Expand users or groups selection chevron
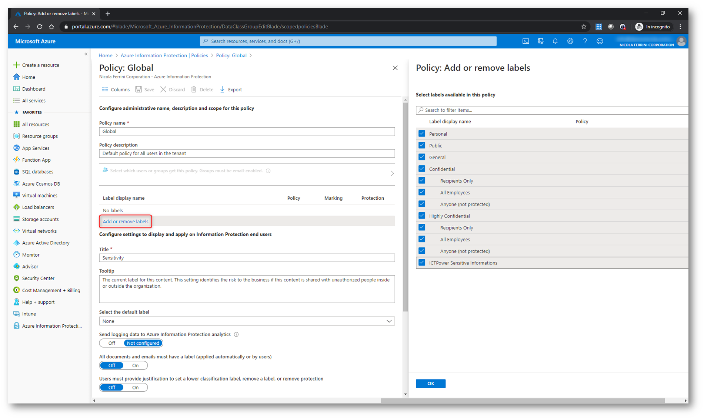704x419 pixels. pos(392,173)
